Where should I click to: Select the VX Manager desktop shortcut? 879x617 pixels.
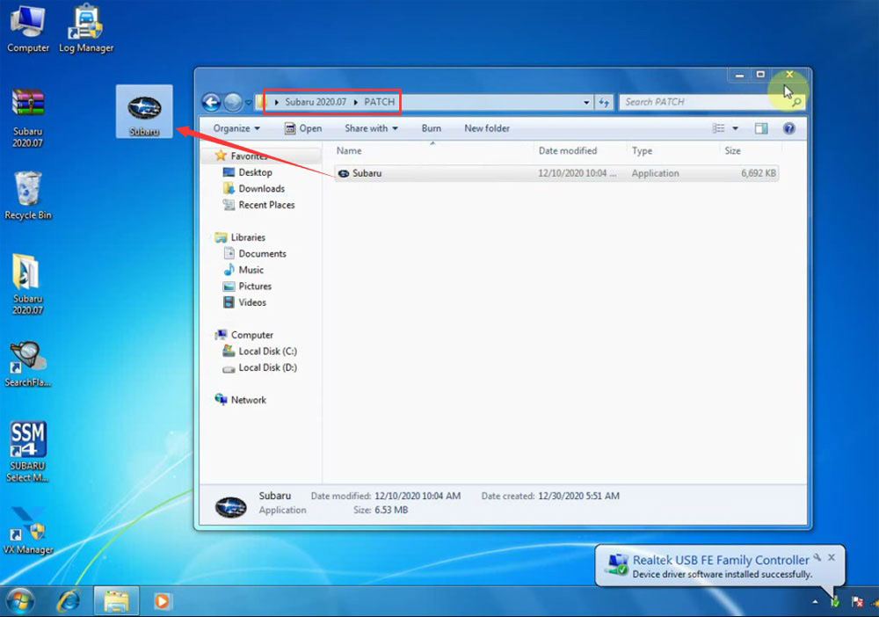pos(27,531)
